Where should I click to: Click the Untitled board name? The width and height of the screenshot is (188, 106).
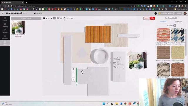click(70, 18)
